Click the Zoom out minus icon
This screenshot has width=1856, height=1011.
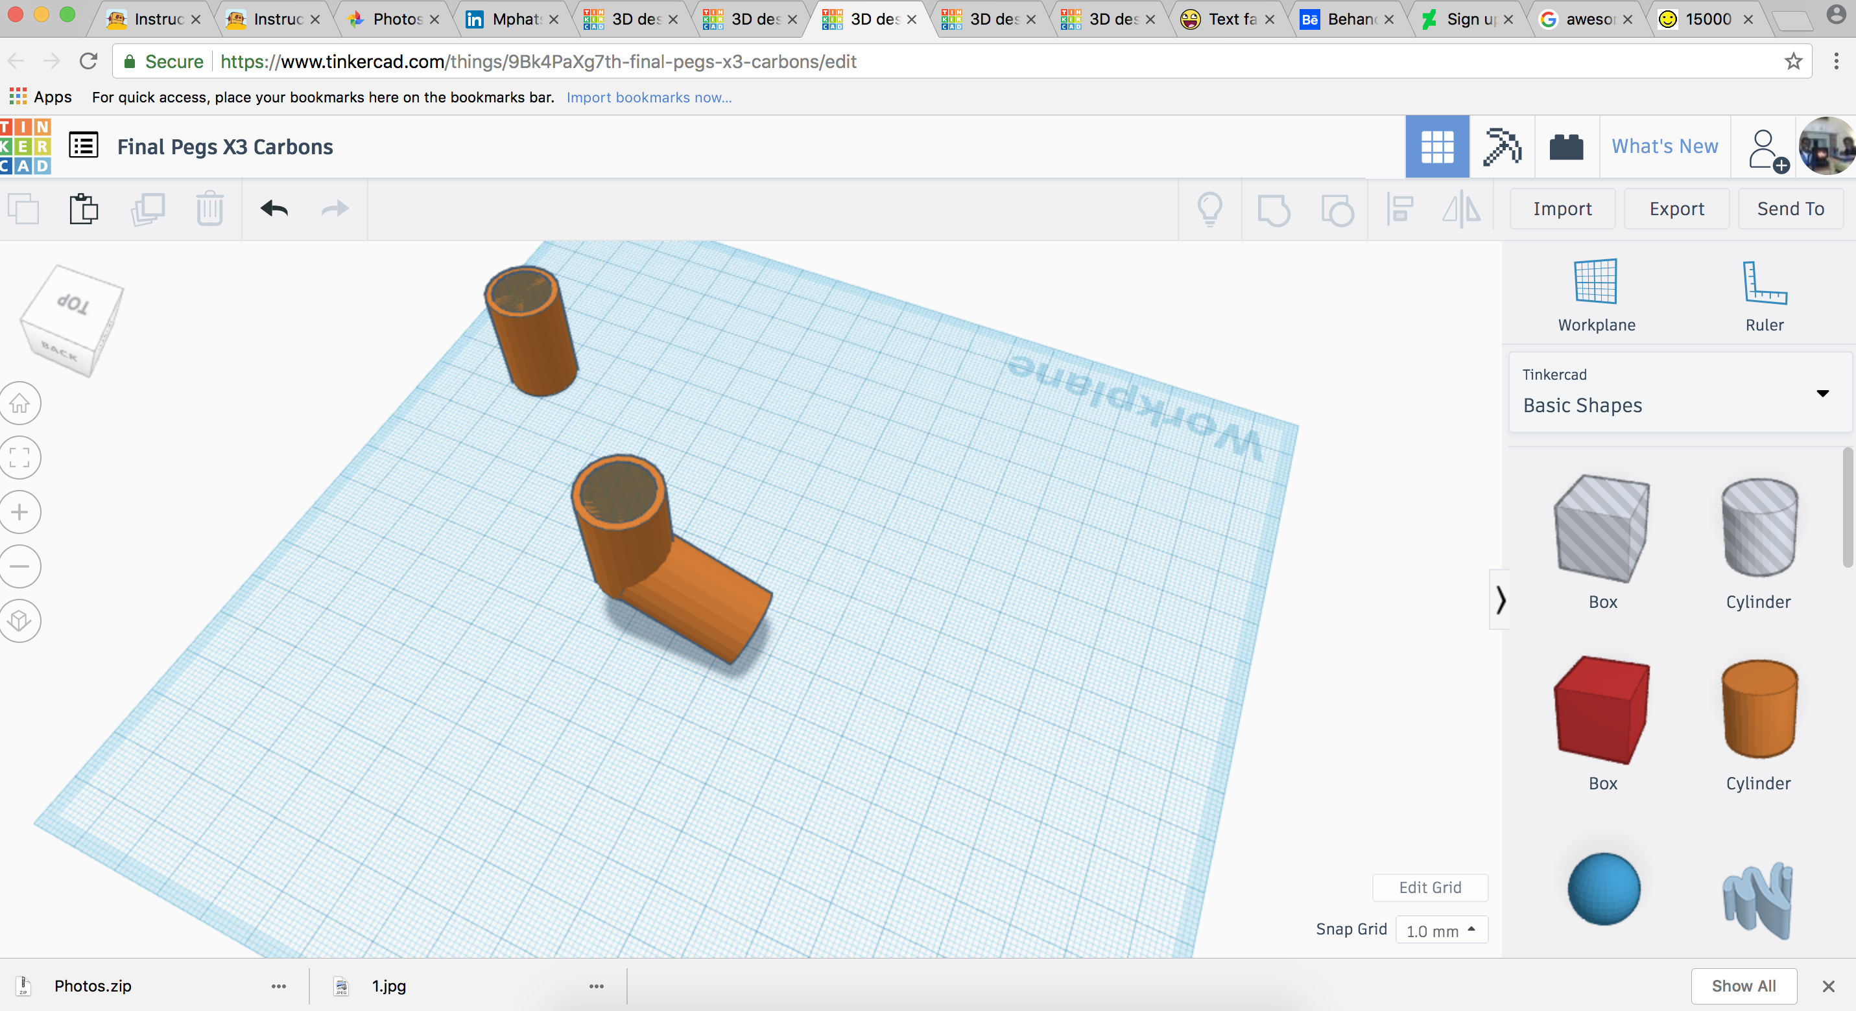20,566
